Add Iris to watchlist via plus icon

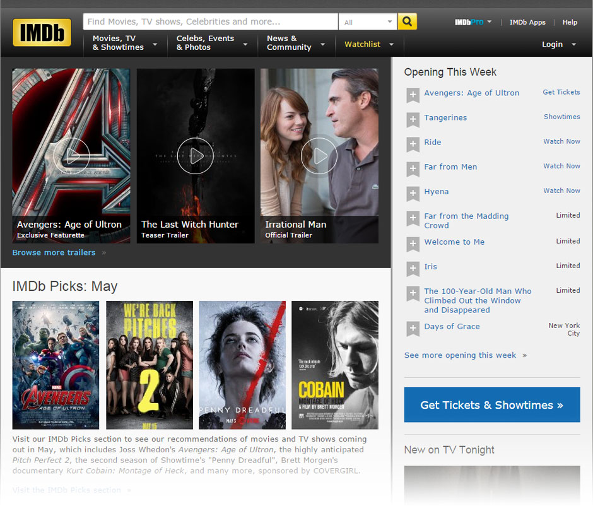coord(413,269)
